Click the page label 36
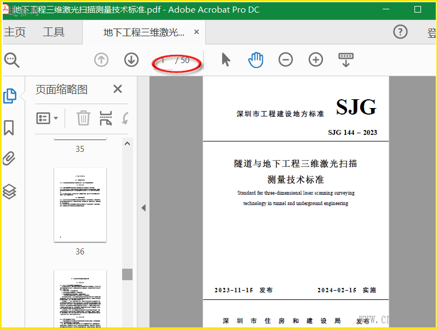Screen dimensions: 438x329 click(80, 252)
